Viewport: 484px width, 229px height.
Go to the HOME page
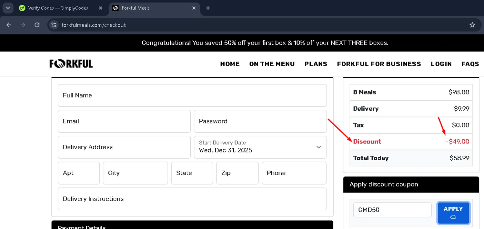pyautogui.click(x=230, y=64)
